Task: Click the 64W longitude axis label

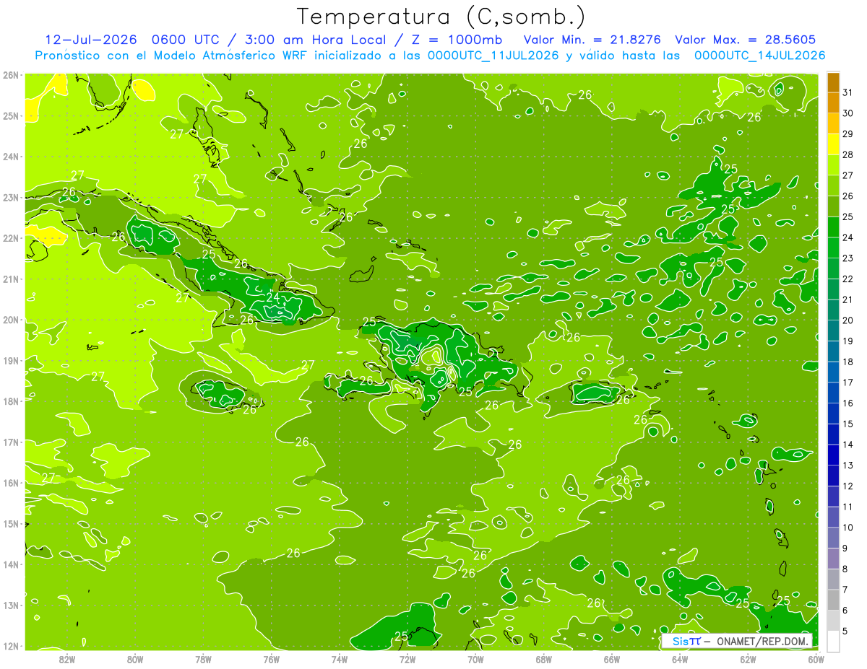Action: tap(680, 660)
